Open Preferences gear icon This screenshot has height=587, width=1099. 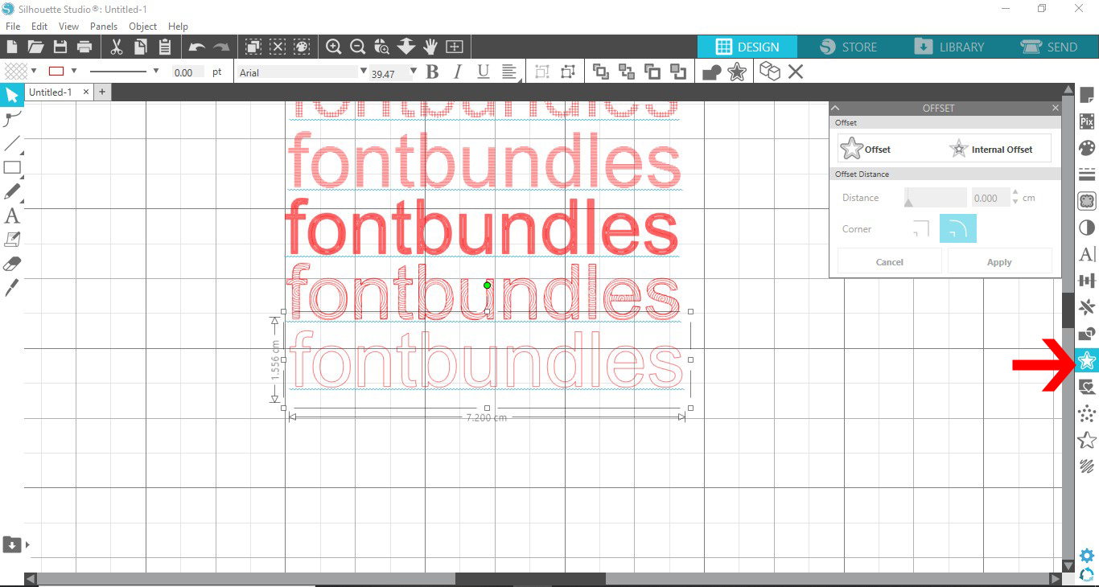click(x=1087, y=556)
